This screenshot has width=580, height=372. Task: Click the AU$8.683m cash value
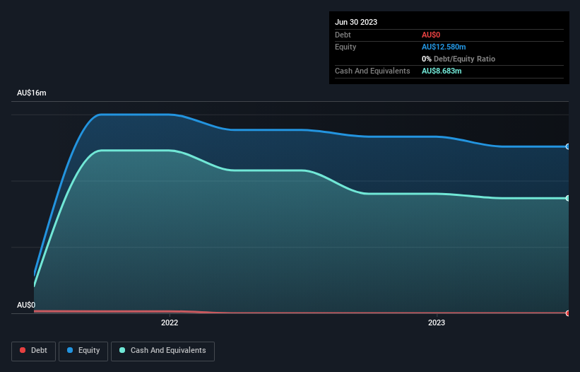pyautogui.click(x=442, y=71)
